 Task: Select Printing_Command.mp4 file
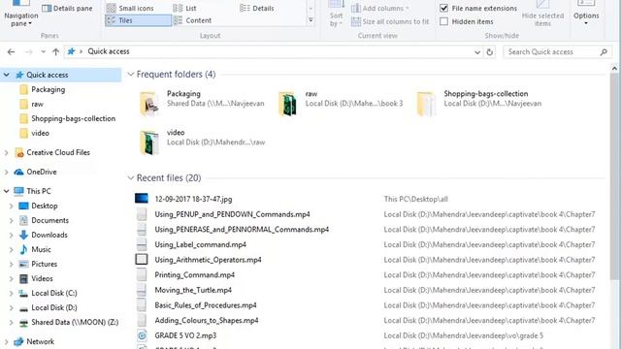194,275
